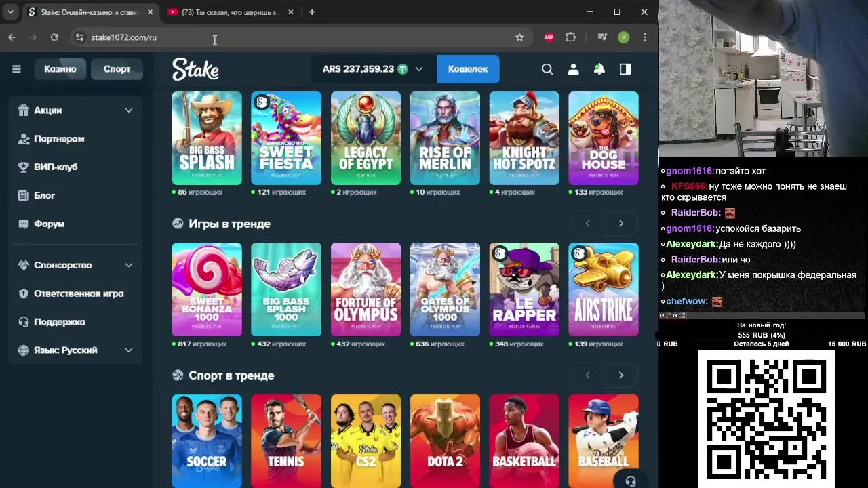Open the balance currency dropdown
Screen dimensions: 868x488
coord(418,69)
